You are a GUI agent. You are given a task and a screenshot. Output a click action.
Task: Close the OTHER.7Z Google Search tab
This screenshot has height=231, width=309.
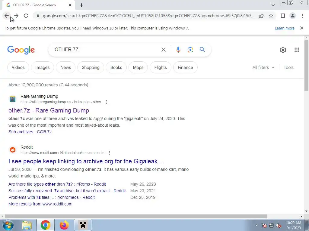(x=70, y=5)
